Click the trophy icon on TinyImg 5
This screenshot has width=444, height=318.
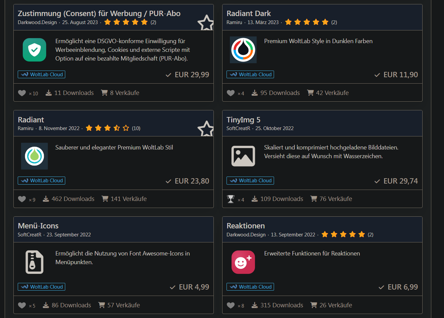coord(231,199)
